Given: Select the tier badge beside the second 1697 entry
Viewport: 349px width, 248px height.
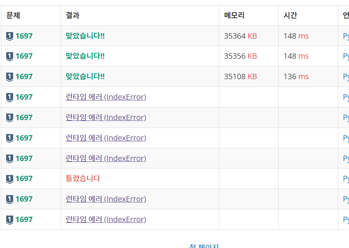Looking at the screenshot, I should click(9, 56).
